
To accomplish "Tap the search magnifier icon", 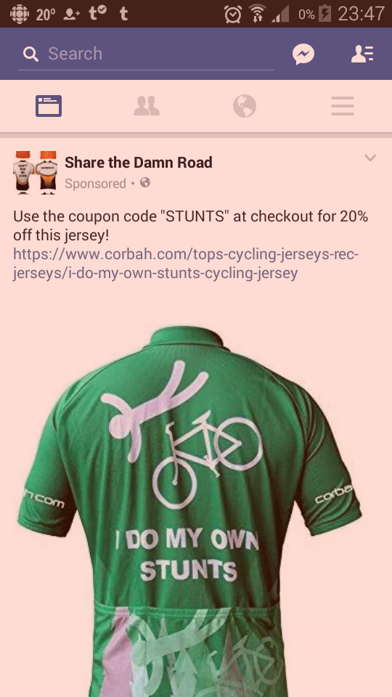I will 30,54.
